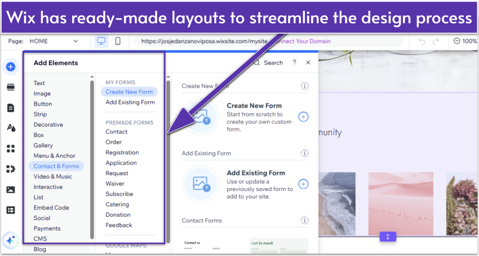Open Request premade forms

click(117, 173)
